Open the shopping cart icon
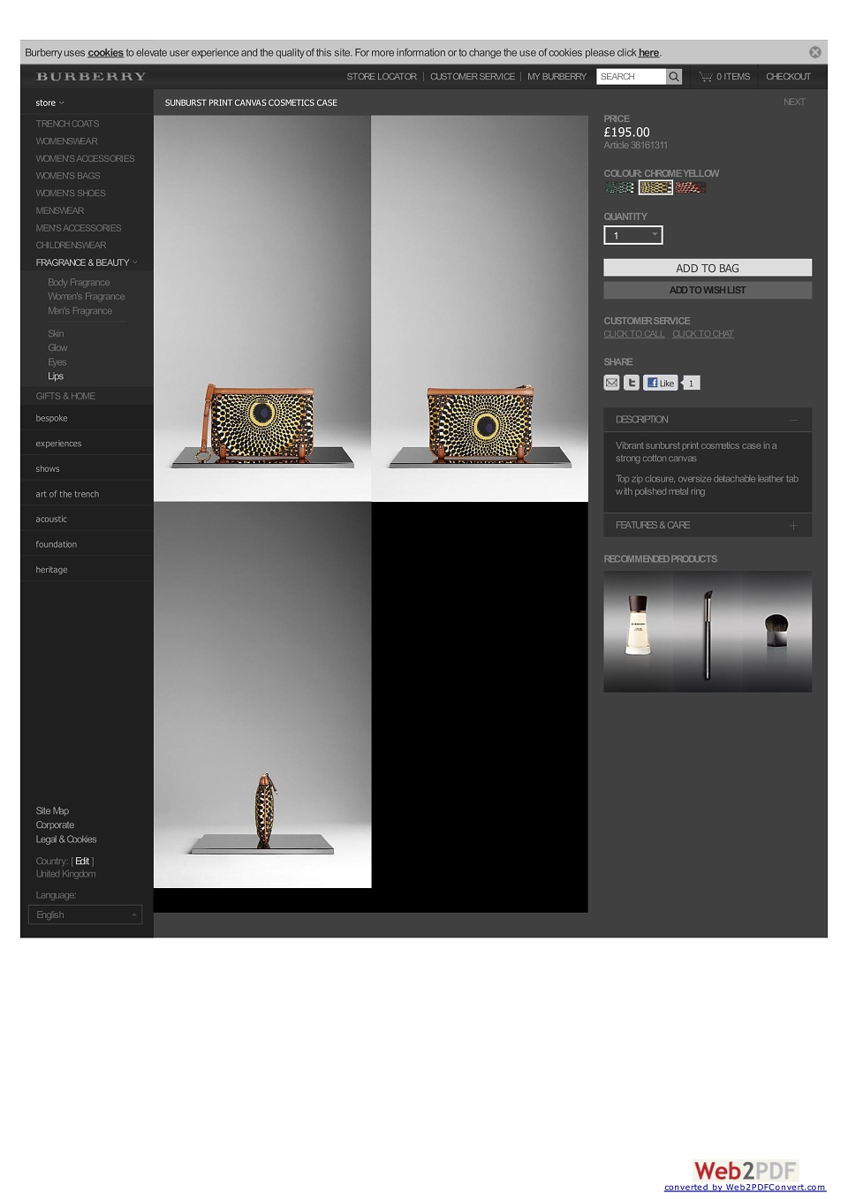This screenshot has width=848, height=1200. pos(705,77)
